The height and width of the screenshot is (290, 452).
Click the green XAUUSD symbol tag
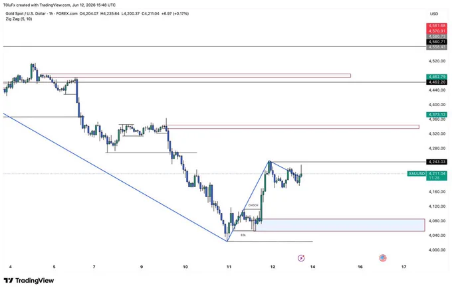[x=417, y=173]
